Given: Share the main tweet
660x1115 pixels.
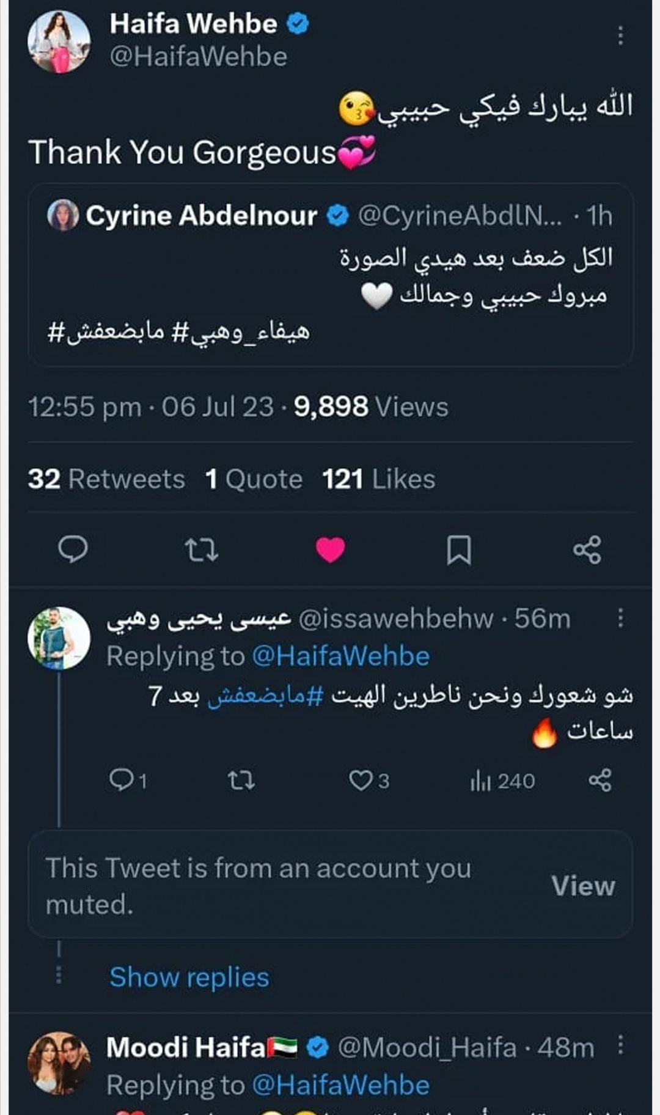Looking at the screenshot, I should (587, 550).
